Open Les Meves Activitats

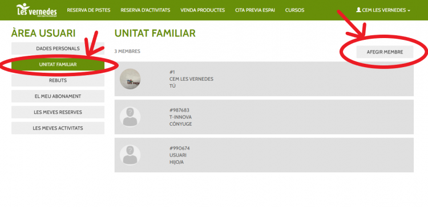coord(58,128)
